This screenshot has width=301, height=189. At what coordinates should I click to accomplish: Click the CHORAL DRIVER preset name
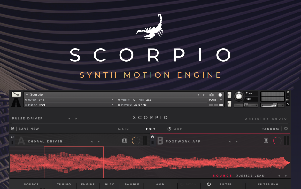tap(45, 141)
